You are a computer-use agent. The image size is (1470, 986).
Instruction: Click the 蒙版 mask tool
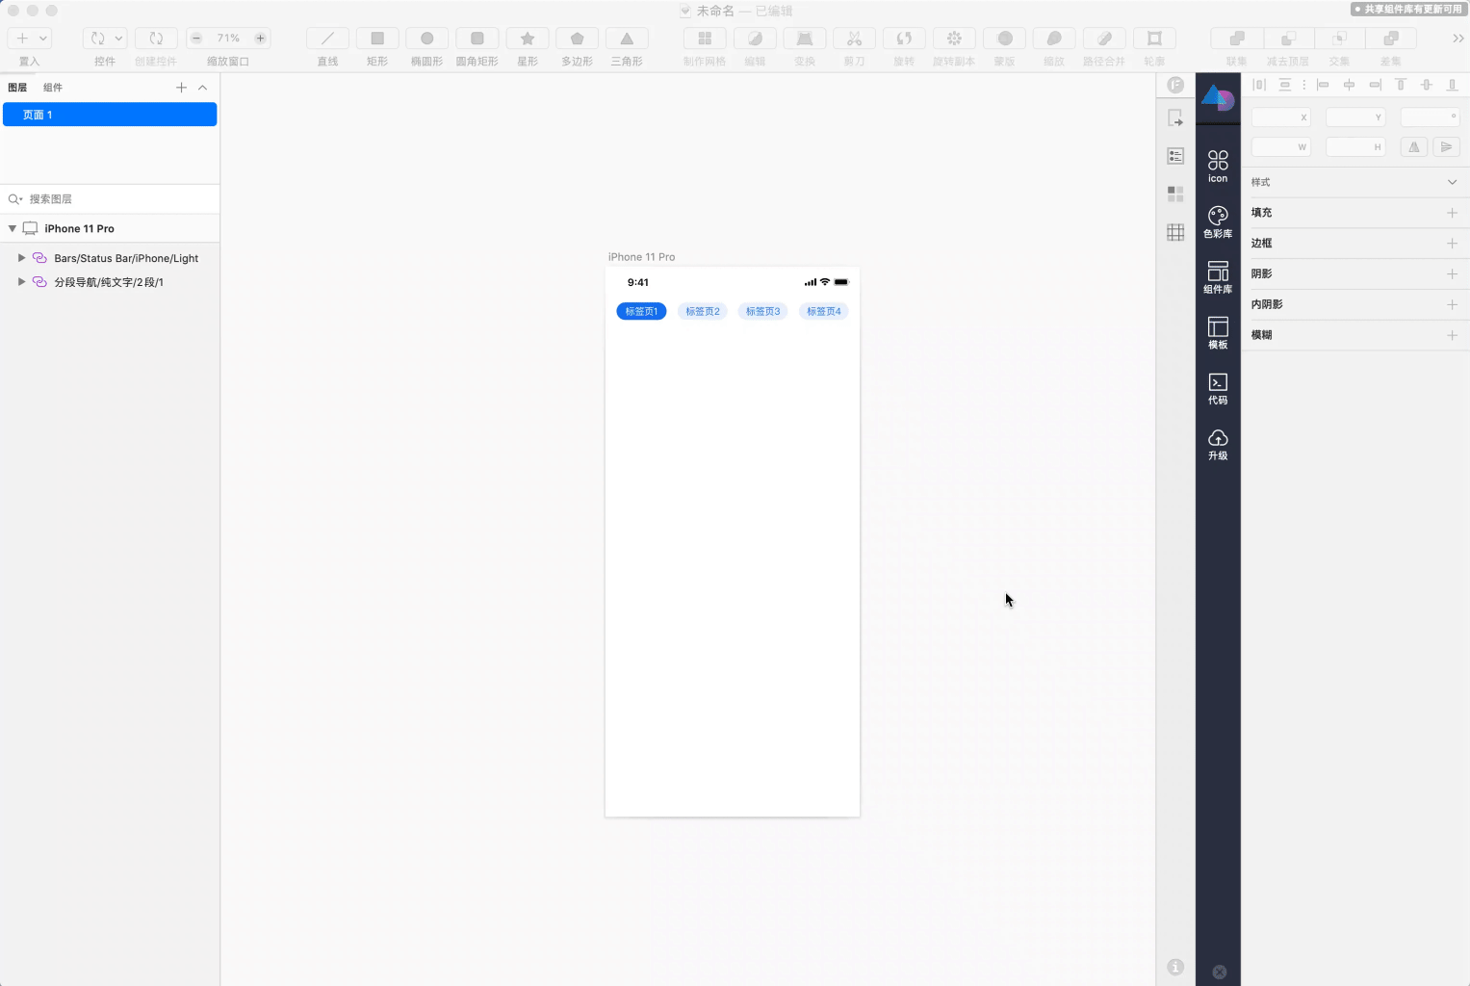tap(1004, 39)
